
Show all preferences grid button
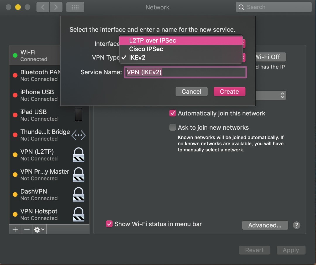75,7
